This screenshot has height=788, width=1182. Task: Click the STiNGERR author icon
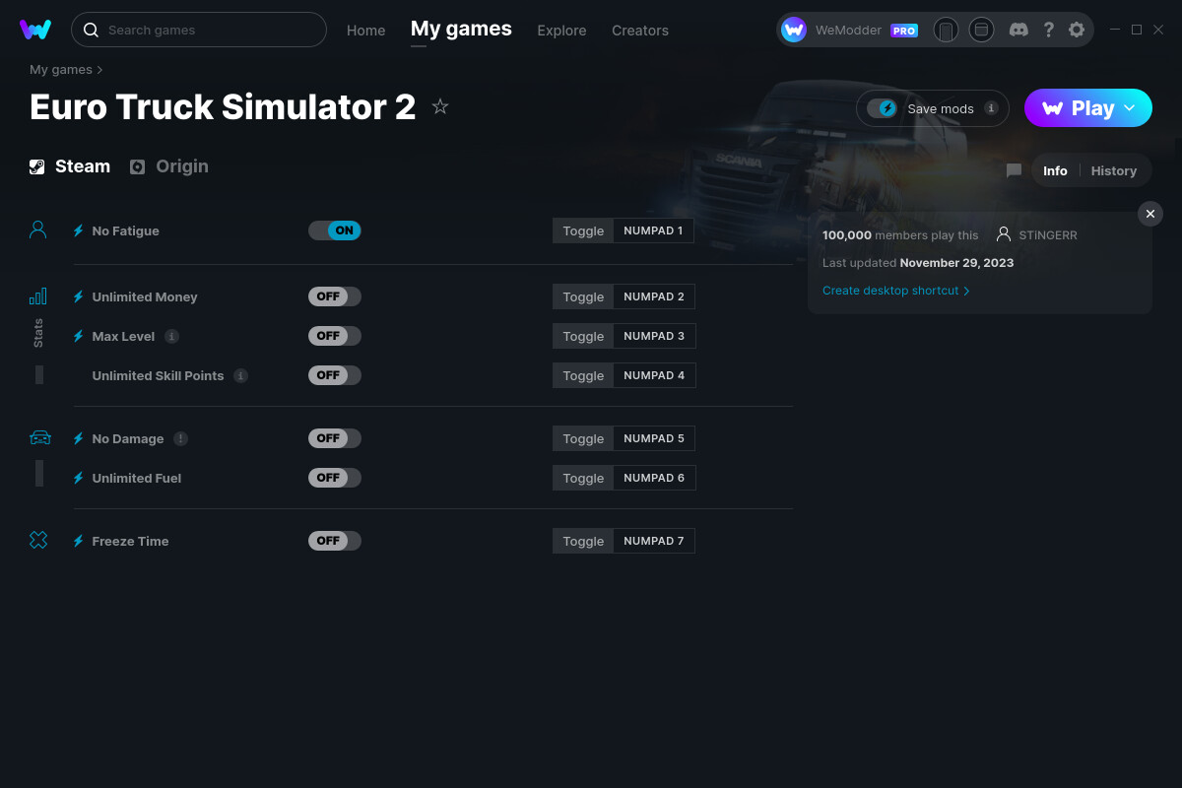click(1004, 234)
